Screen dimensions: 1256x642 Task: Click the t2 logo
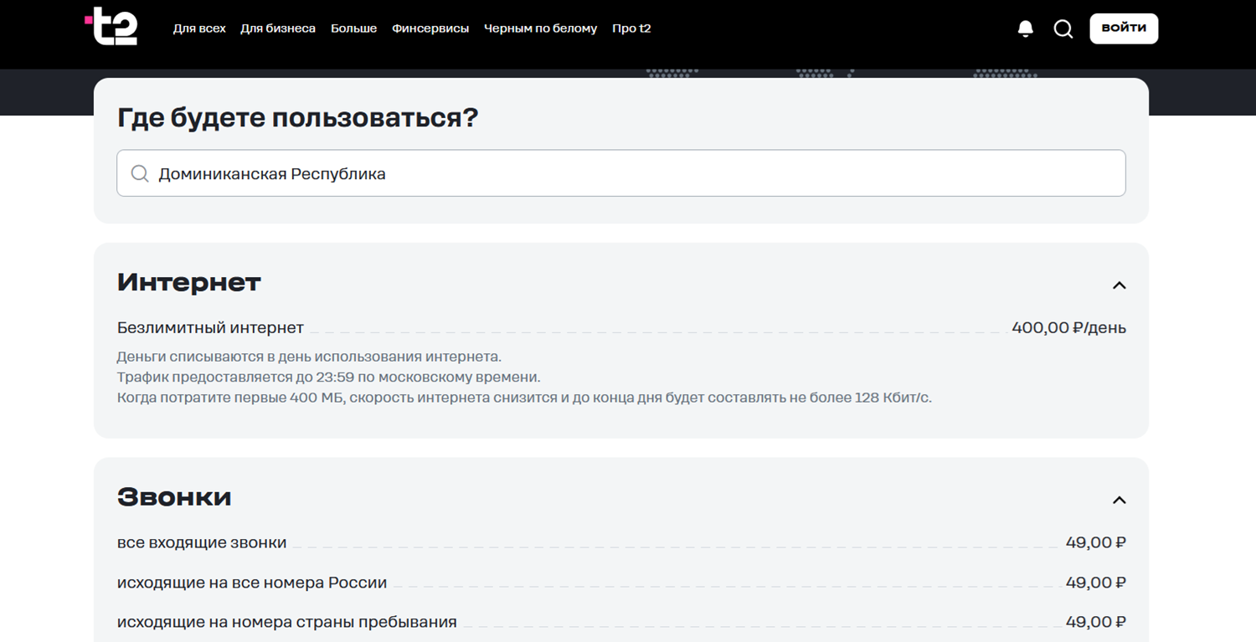[x=111, y=27]
